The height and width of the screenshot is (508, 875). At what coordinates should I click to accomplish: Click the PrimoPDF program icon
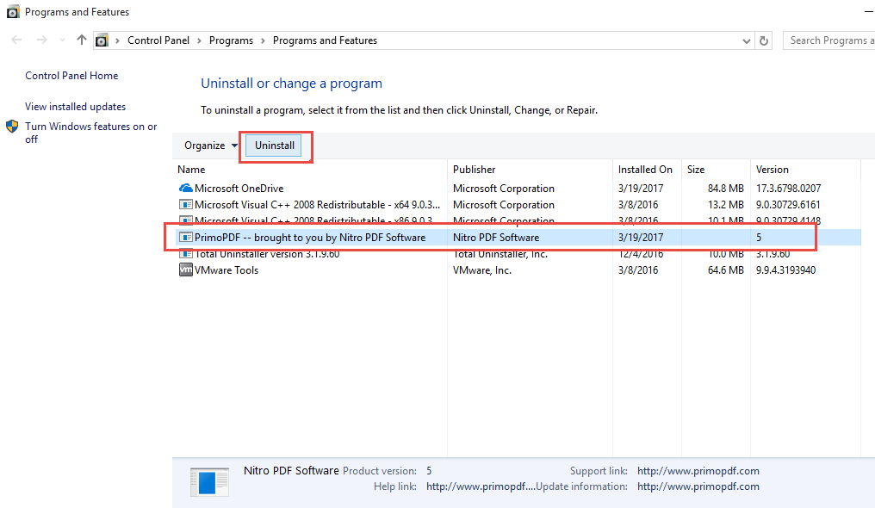[x=185, y=238]
